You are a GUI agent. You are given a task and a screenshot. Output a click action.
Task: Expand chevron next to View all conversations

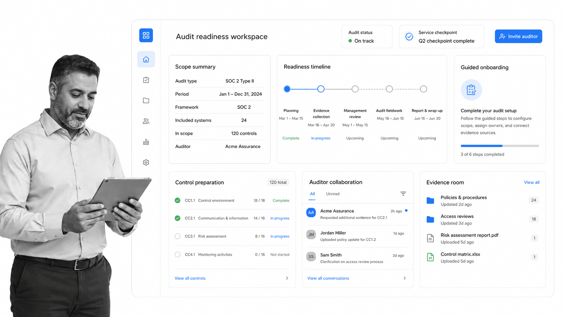pos(404,278)
